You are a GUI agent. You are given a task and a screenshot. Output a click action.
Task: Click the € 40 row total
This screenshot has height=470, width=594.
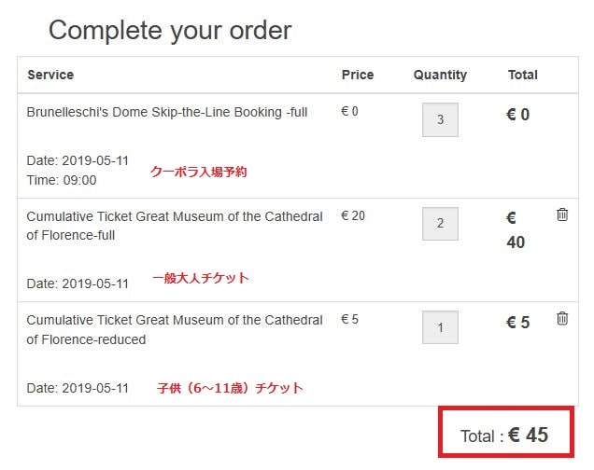(516, 230)
